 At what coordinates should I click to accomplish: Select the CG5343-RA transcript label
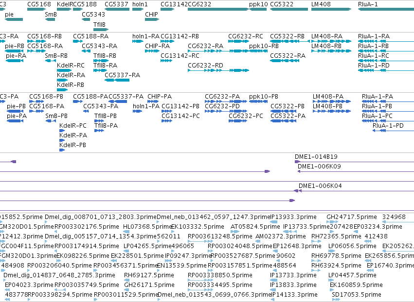point(99,46)
